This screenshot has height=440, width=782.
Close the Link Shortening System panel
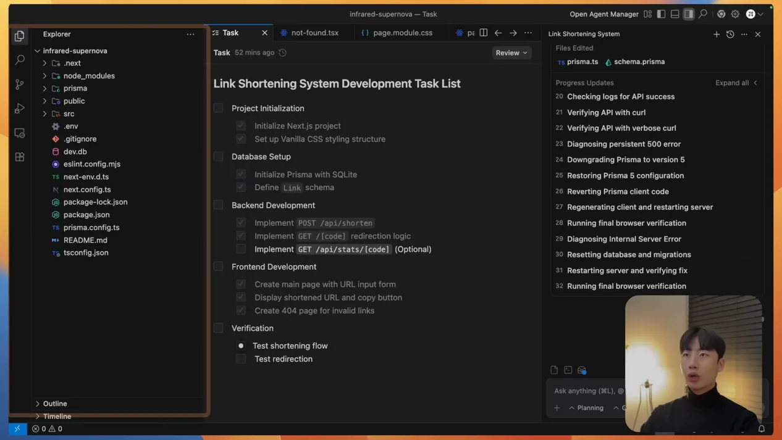[x=758, y=34]
